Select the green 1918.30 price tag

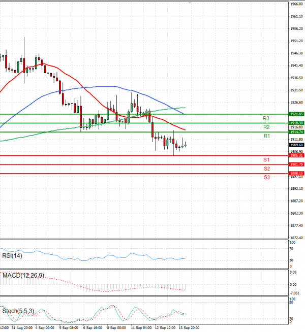(x=296, y=123)
